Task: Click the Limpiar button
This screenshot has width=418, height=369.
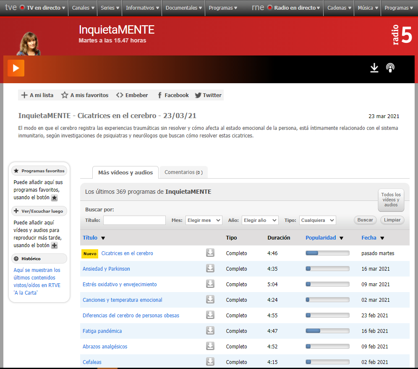Action: 392,220
